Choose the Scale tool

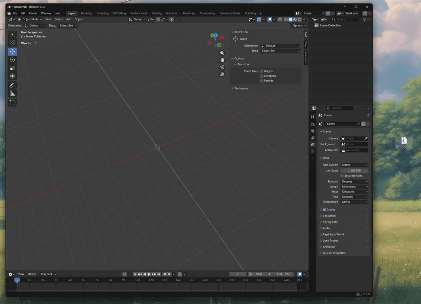(12, 68)
